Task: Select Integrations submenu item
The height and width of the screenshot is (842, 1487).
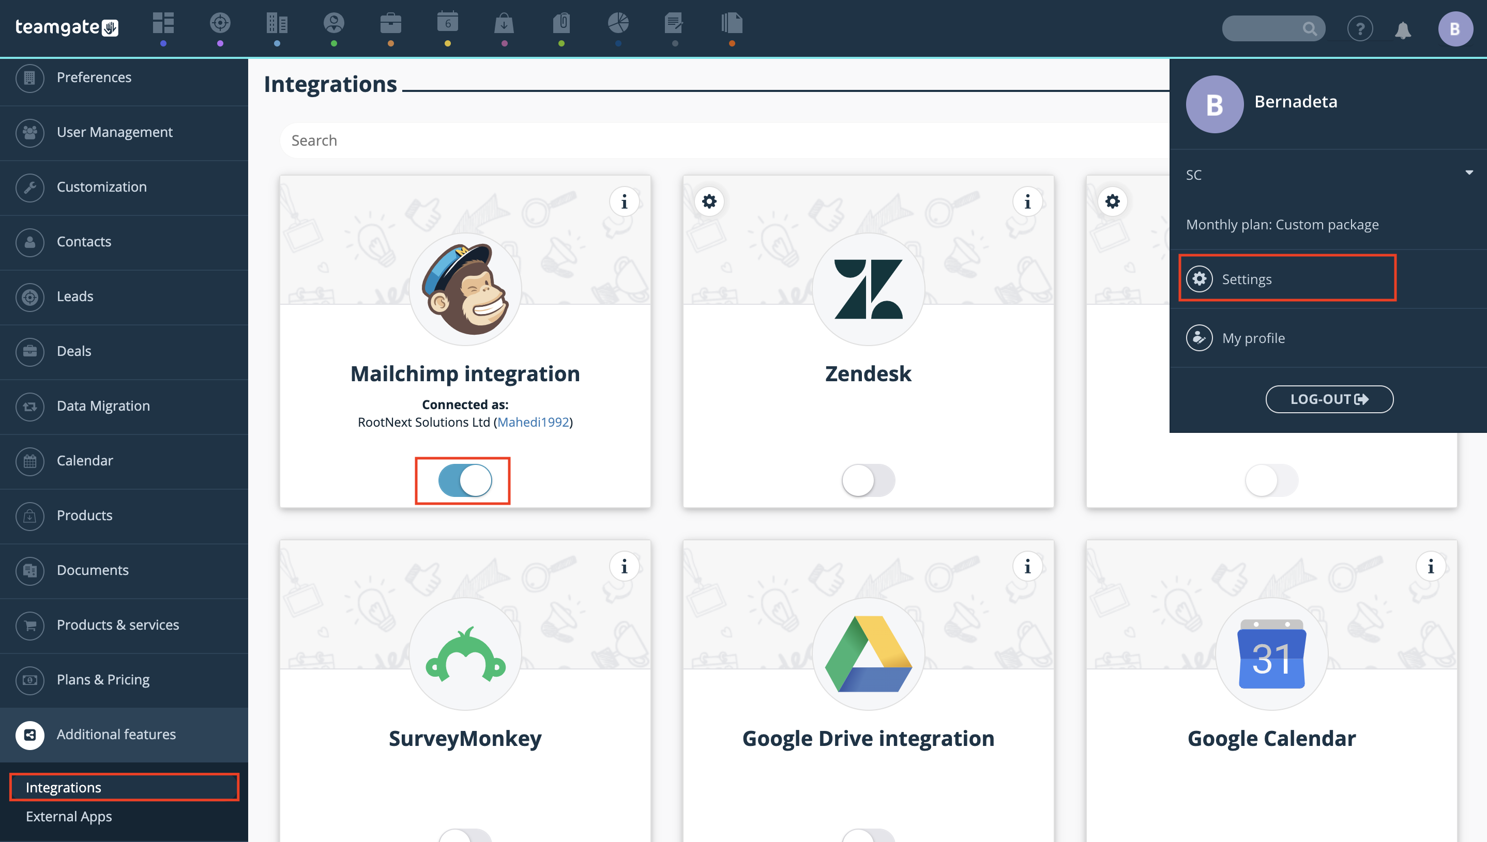Action: 124,787
